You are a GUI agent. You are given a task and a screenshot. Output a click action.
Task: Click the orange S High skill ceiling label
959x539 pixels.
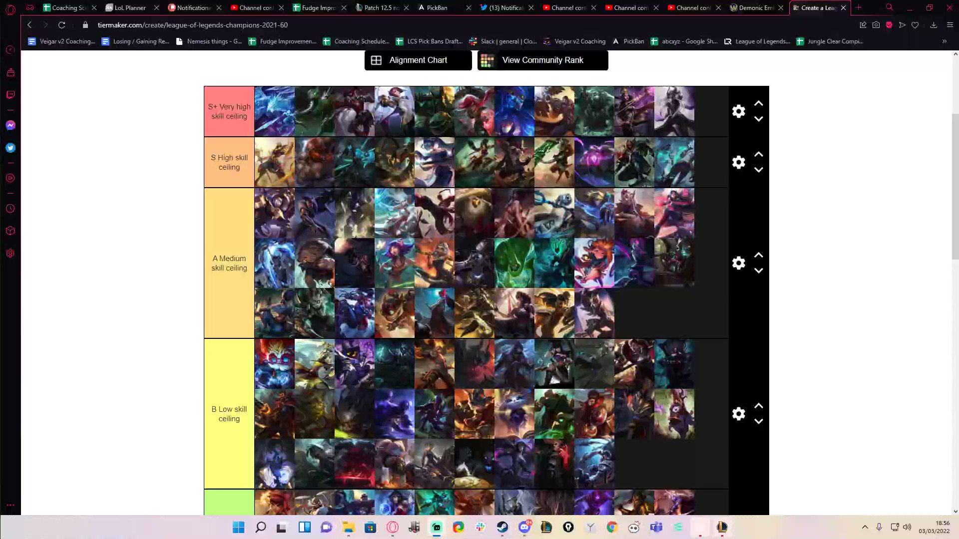click(229, 162)
